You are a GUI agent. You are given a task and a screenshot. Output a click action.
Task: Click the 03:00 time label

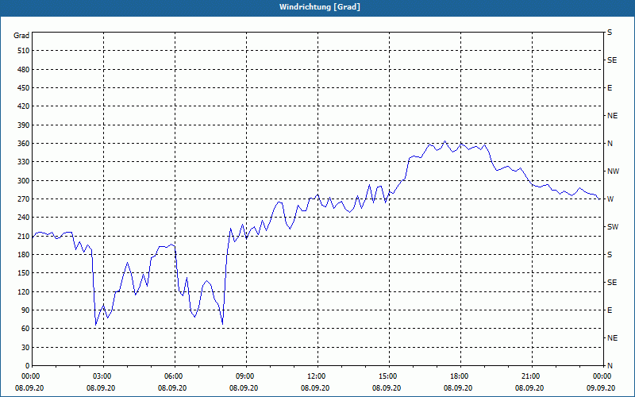tap(103, 376)
